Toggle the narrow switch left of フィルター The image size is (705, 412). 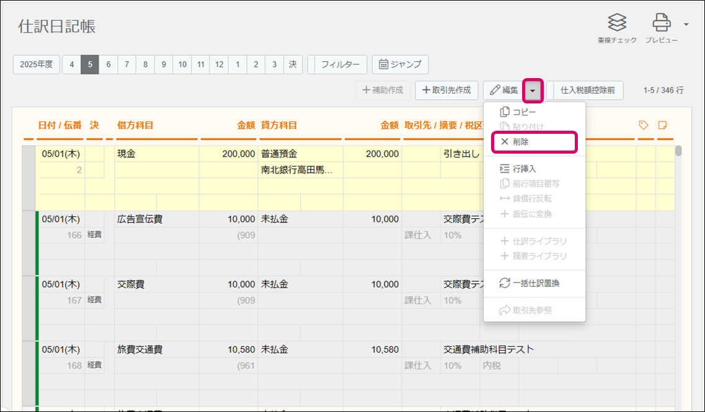[x=311, y=64]
